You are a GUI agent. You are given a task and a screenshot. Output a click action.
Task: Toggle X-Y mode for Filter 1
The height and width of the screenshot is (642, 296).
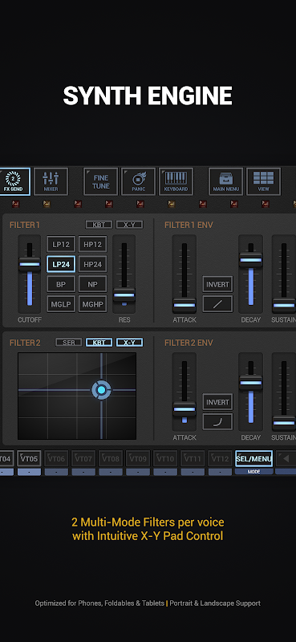click(129, 225)
